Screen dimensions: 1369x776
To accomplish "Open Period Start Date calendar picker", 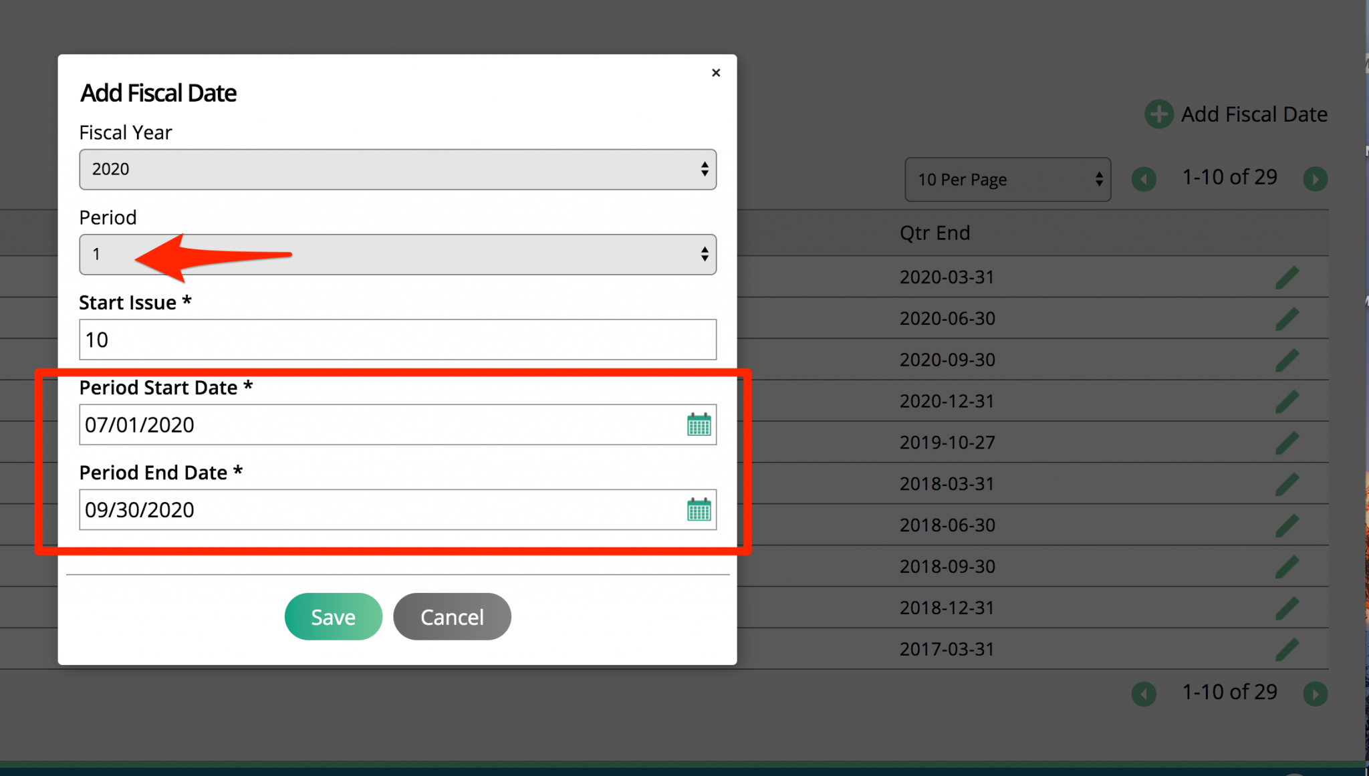I will pyautogui.click(x=699, y=424).
